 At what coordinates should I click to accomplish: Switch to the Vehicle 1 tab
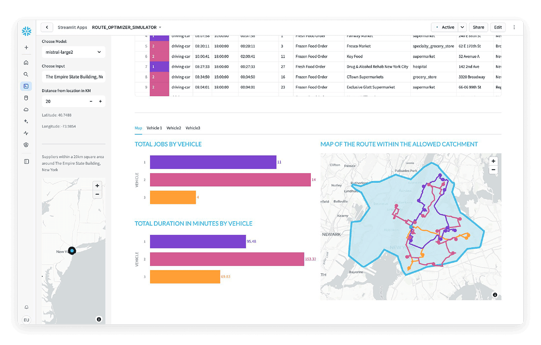tap(154, 128)
